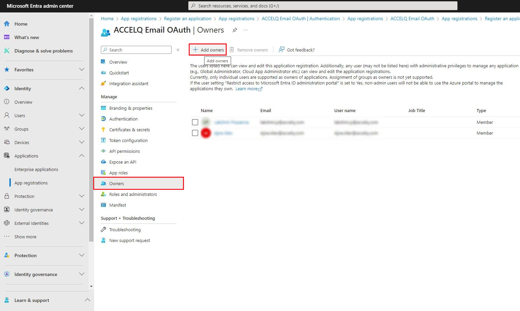520x311 pixels.
Task: Open the Learn more link
Action: coord(247,89)
